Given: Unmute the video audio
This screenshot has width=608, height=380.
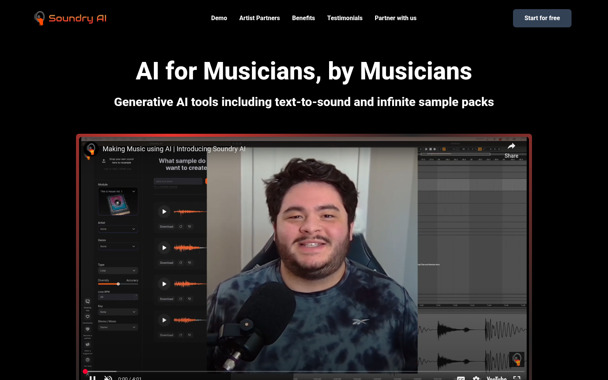Looking at the screenshot, I should pos(108,378).
